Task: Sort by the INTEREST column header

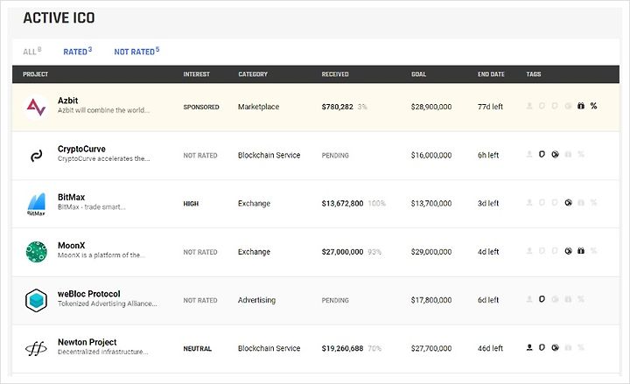Action: tap(197, 74)
